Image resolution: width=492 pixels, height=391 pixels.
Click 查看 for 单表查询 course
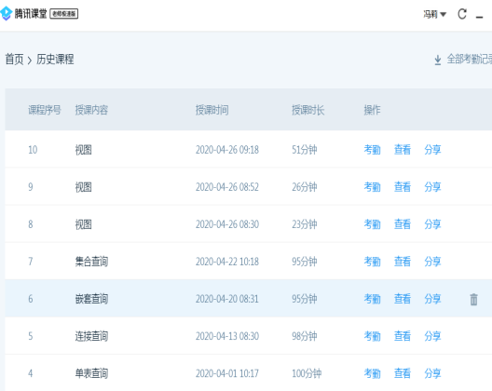pyautogui.click(x=403, y=373)
